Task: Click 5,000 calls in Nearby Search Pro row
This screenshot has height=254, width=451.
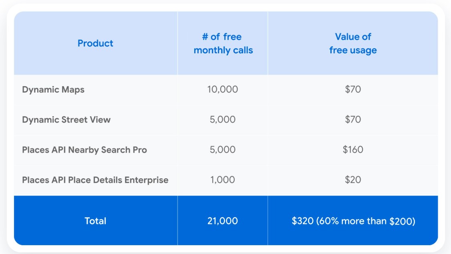Action: tap(223, 150)
